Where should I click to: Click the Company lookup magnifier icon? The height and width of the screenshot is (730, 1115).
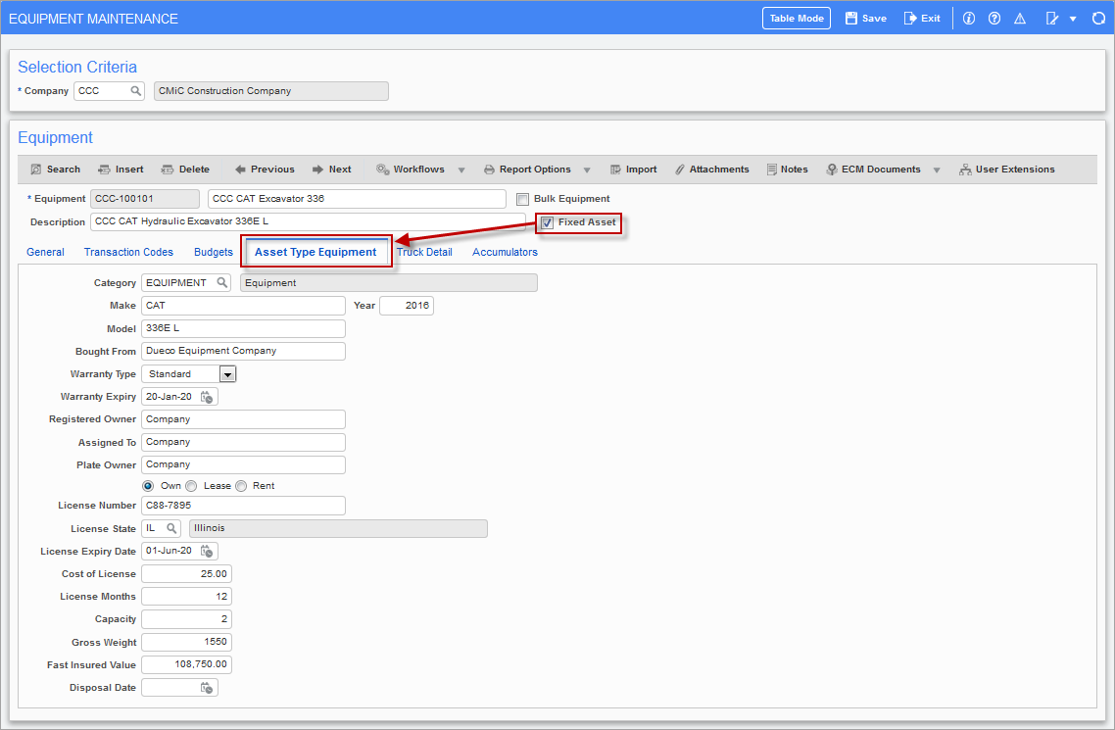pyautogui.click(x=136, y=91)
